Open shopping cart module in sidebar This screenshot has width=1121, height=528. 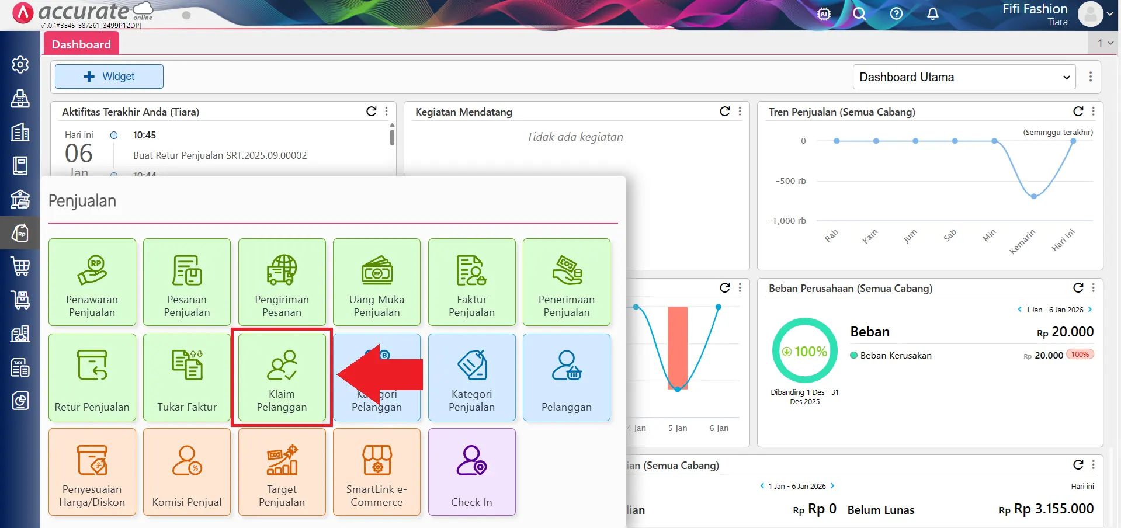pos(20,267)
